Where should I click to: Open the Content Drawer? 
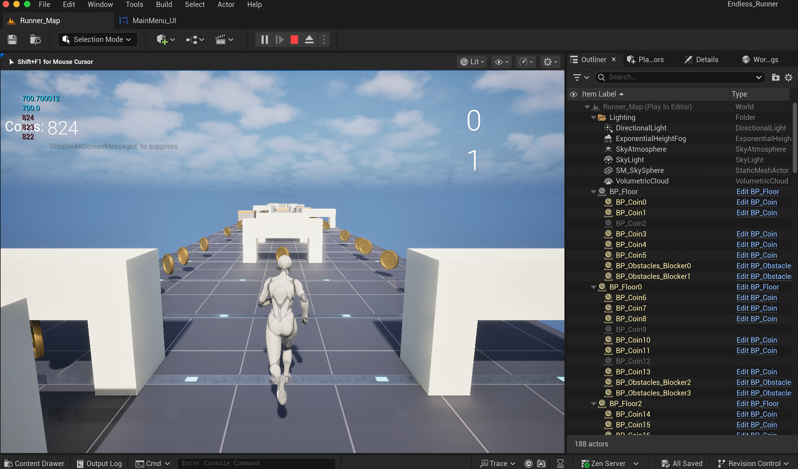click(34, 463)
